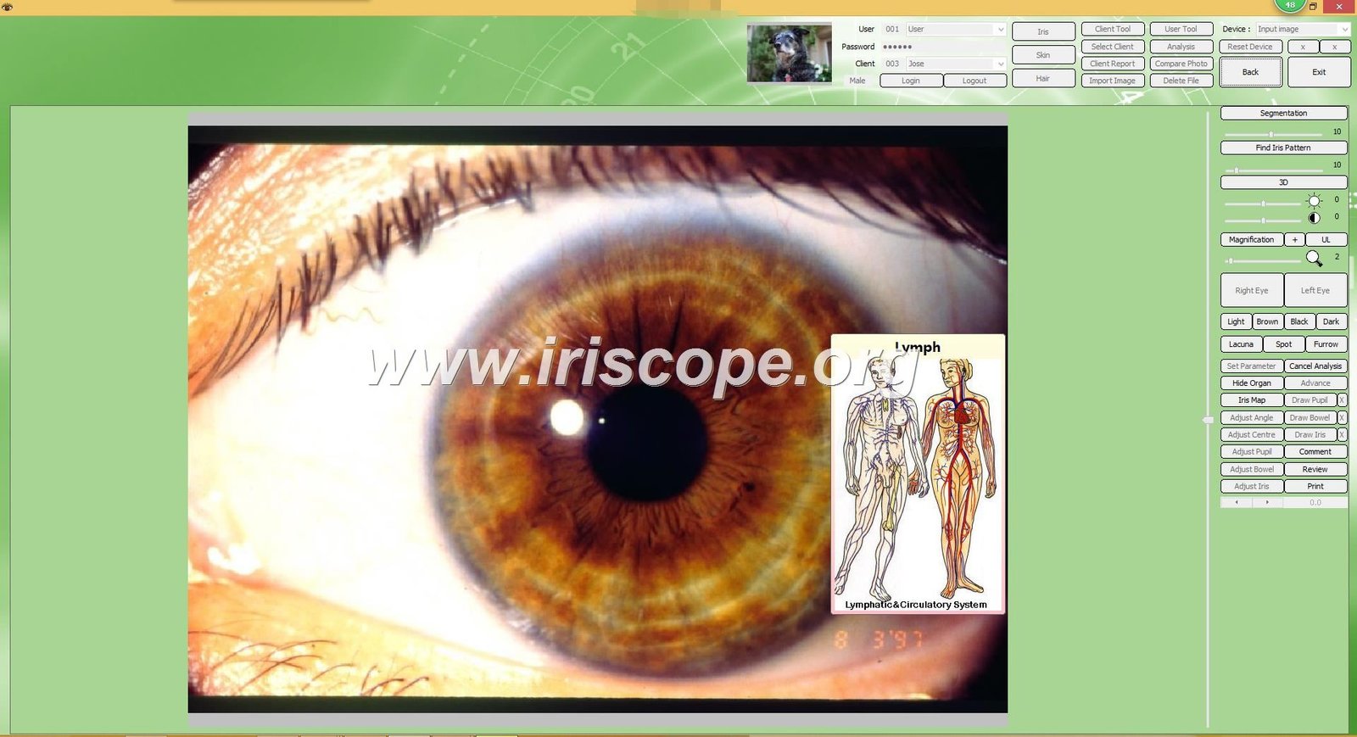
Task: Click the Password input field
Action: pos(943,47)
